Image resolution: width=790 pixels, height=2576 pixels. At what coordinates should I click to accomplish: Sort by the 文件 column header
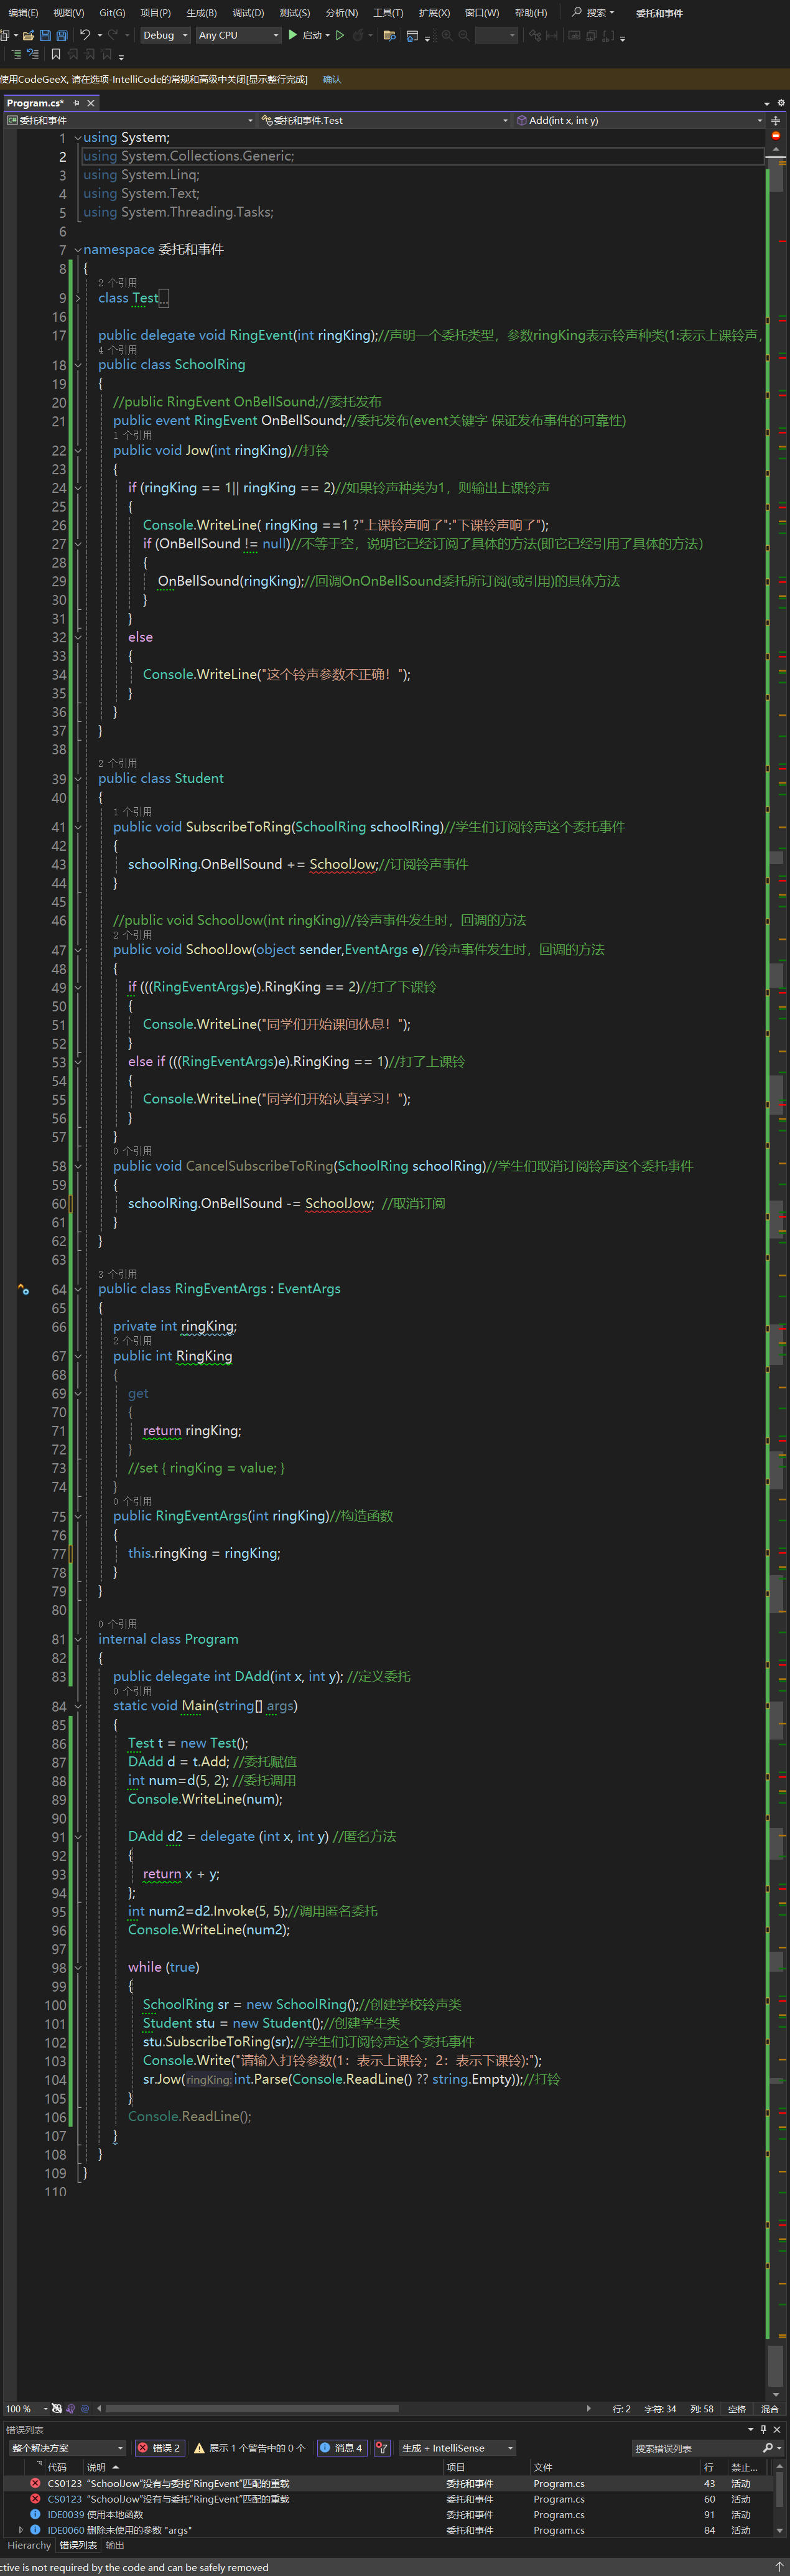543,2467
